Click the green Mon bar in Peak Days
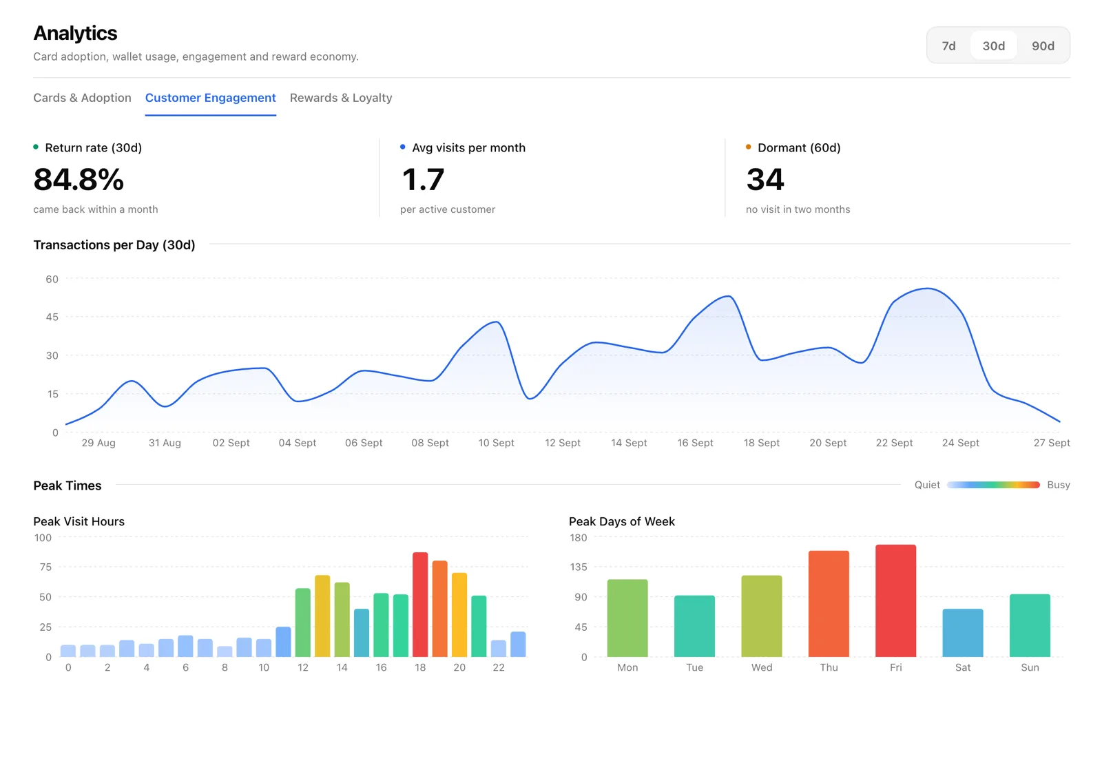Screen dimensions: 1102x763 pos(627,618)
